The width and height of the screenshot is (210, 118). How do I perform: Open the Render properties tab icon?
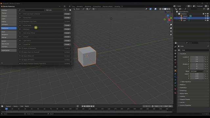click(175, 50)
